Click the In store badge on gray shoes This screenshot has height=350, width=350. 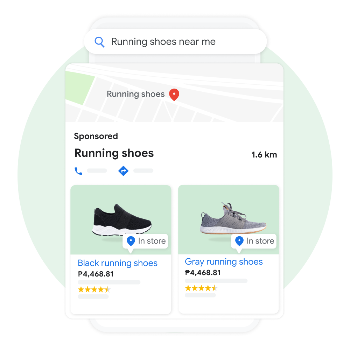coord(254,241)
